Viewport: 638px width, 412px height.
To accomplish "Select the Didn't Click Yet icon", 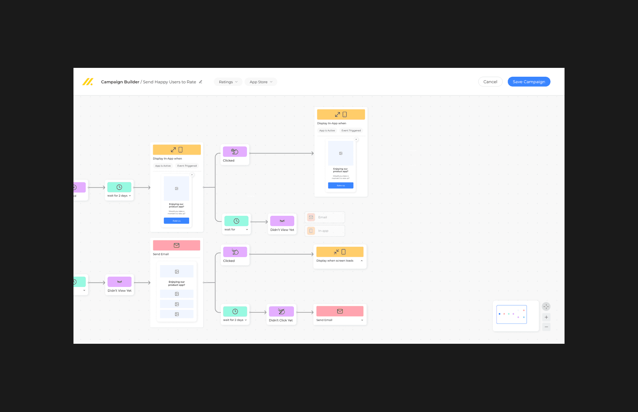I will (282, 312).
